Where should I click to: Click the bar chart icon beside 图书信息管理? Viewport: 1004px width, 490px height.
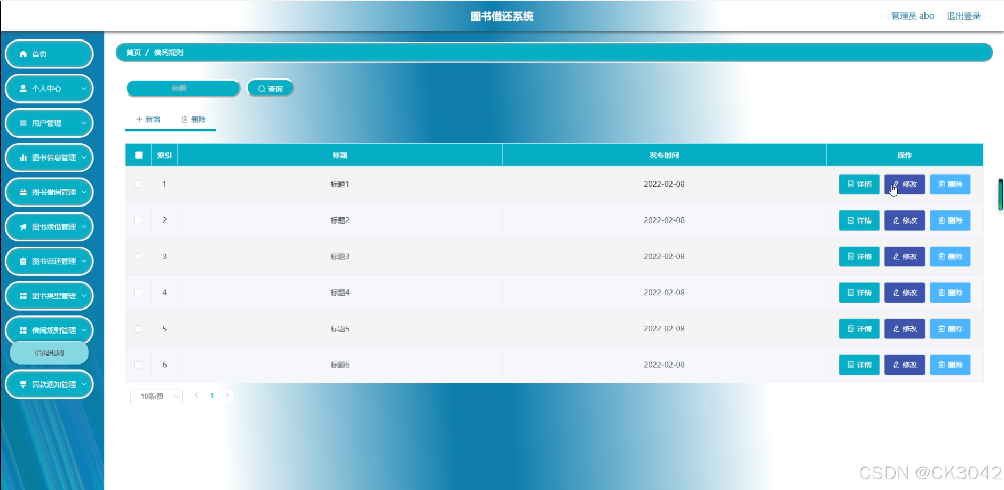pyautogui.click(x=23, y=157)
